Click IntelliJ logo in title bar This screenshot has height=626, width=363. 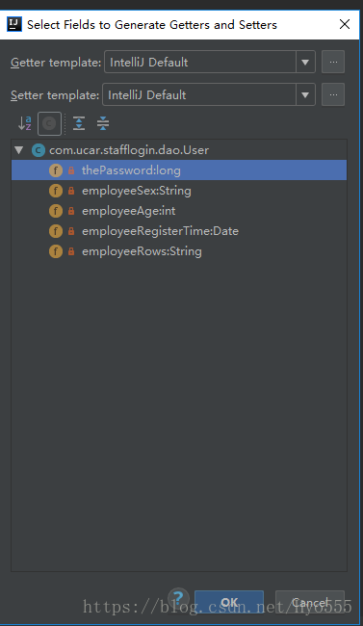(14, 24)
